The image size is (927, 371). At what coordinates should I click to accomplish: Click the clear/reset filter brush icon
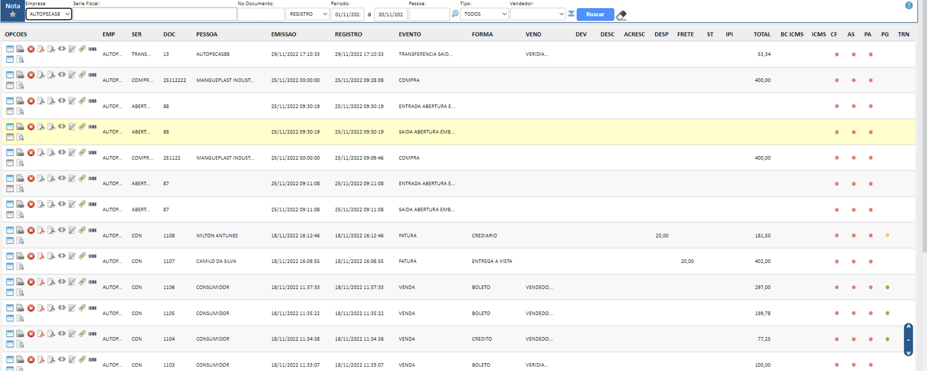click(621, 13)
